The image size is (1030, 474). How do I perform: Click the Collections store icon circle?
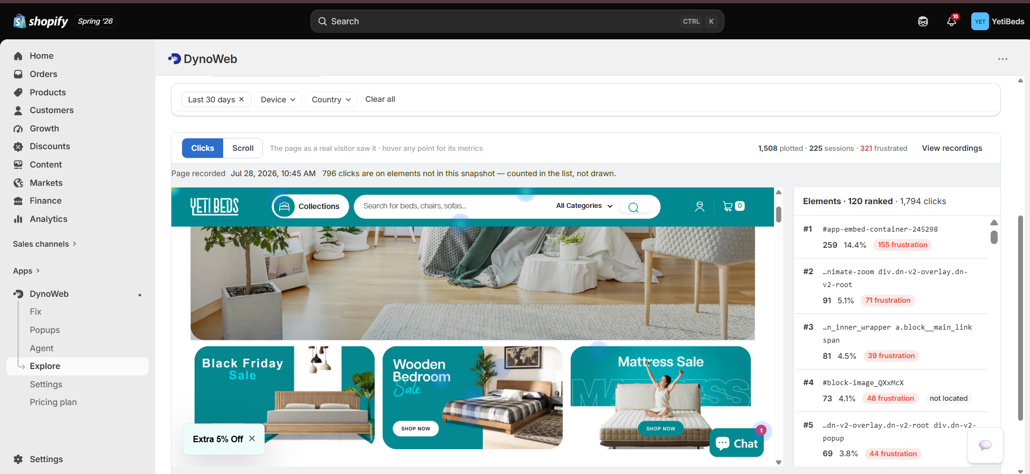tap(284, 206)
